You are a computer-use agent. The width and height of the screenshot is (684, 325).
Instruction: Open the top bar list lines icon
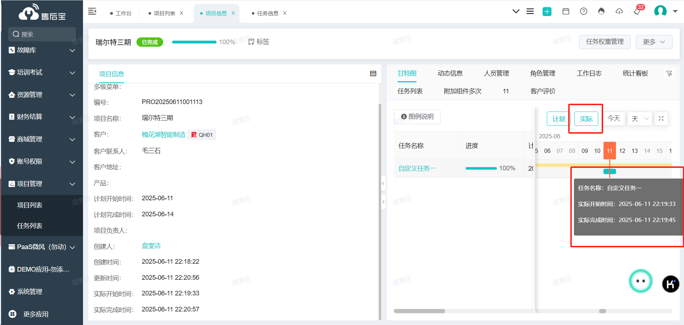pyautogui.click(x=530, y=11)
